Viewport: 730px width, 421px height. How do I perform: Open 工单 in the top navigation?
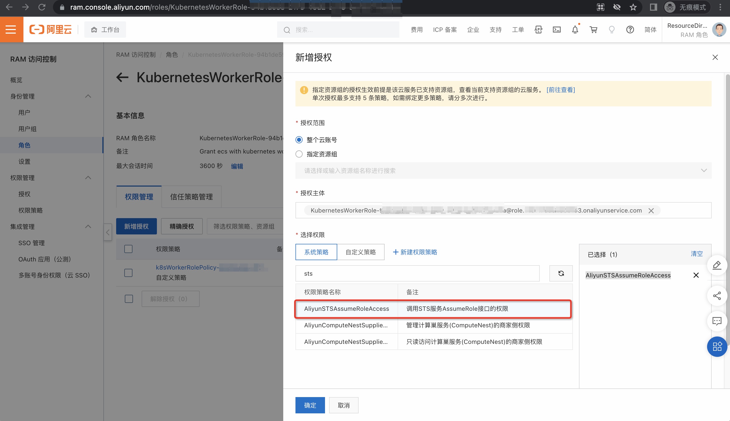518,30
